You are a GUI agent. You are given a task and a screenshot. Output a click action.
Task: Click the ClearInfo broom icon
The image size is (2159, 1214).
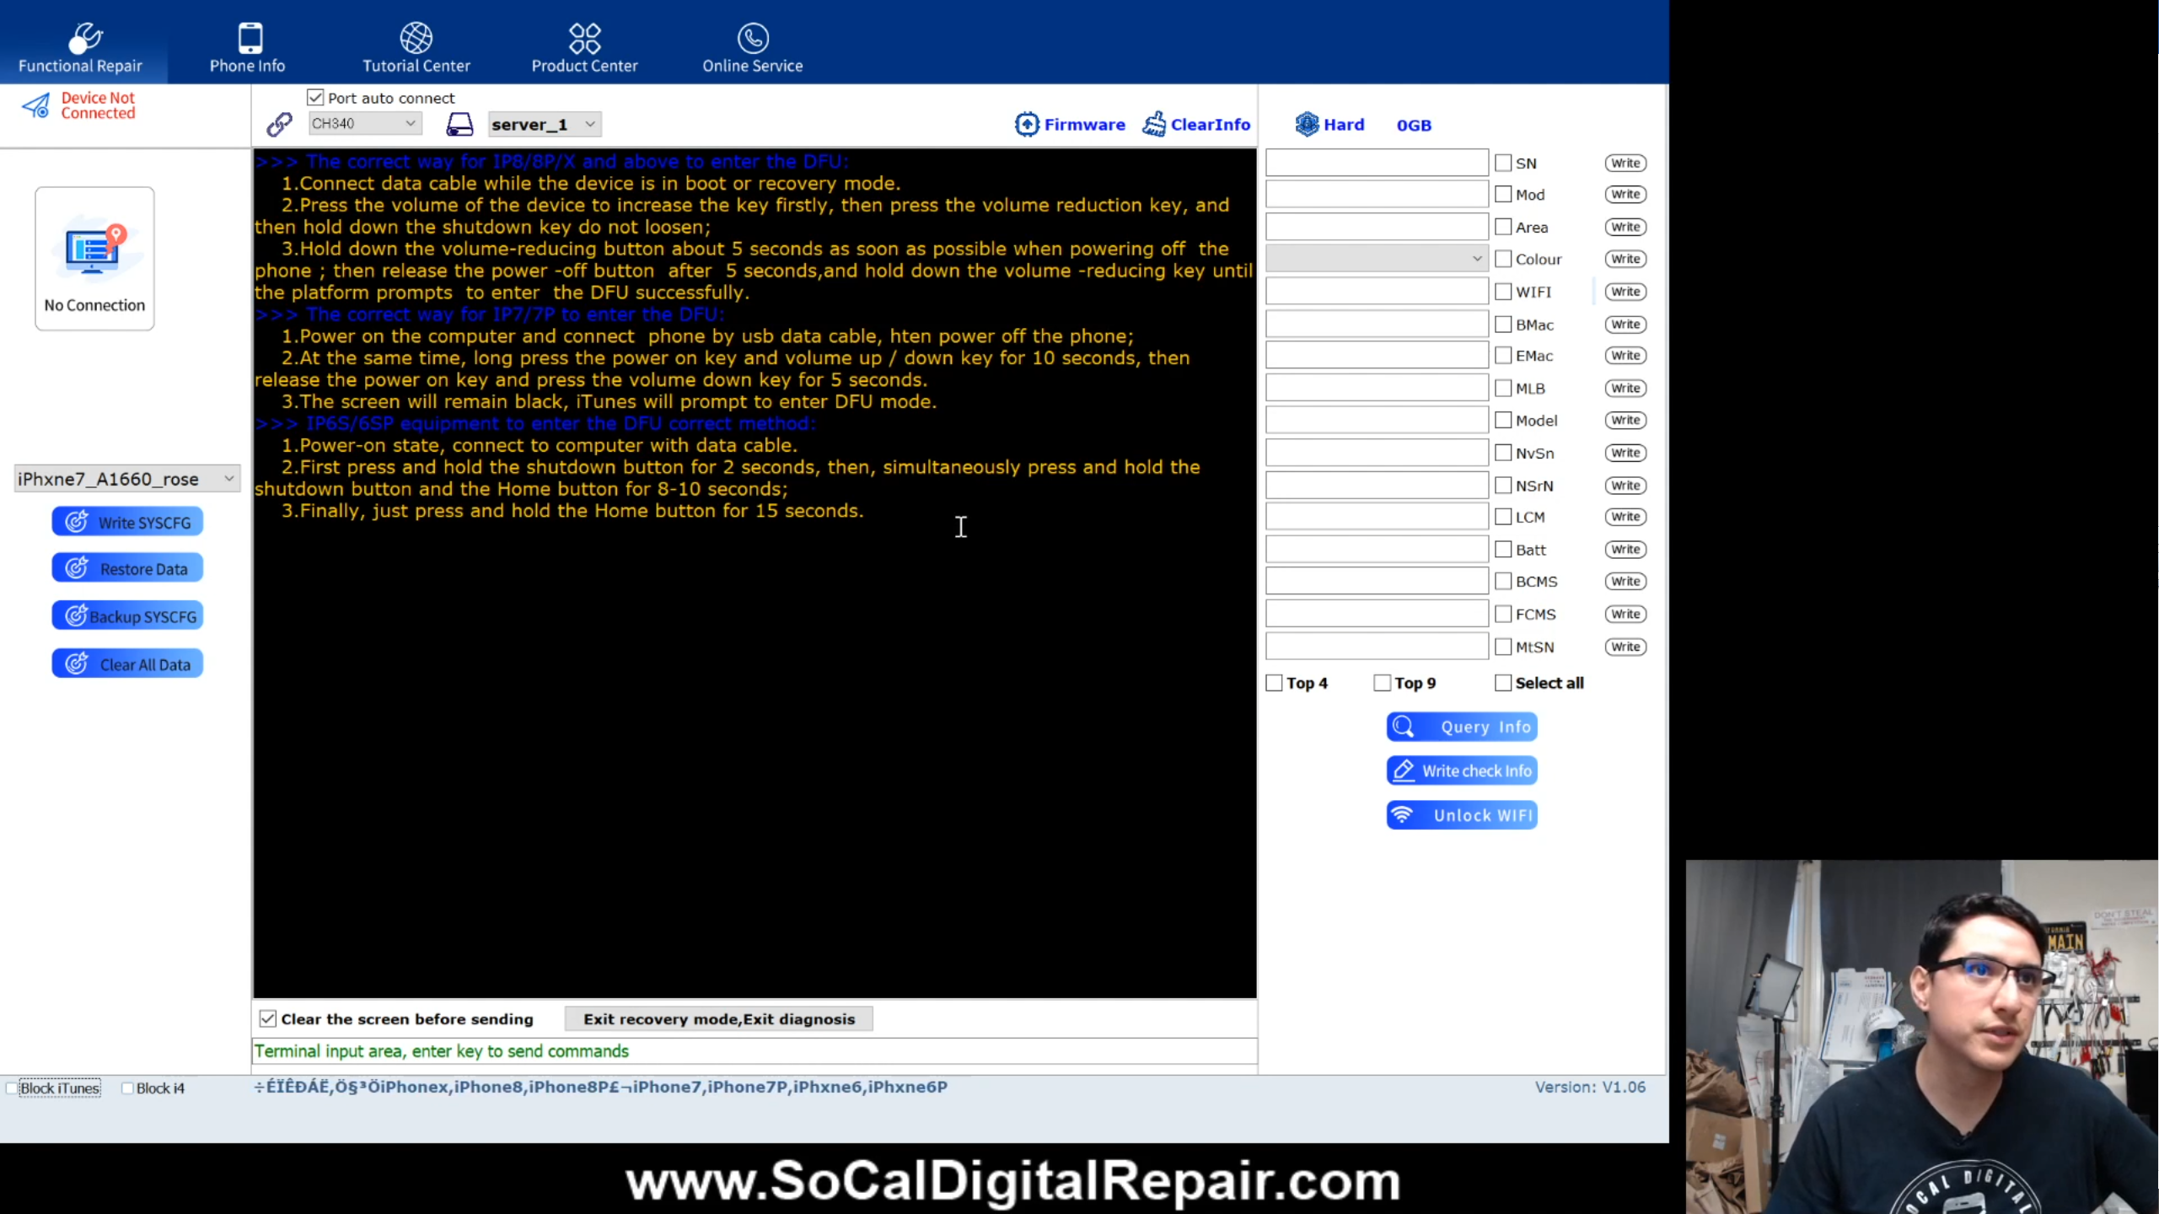click(1154, 124)
